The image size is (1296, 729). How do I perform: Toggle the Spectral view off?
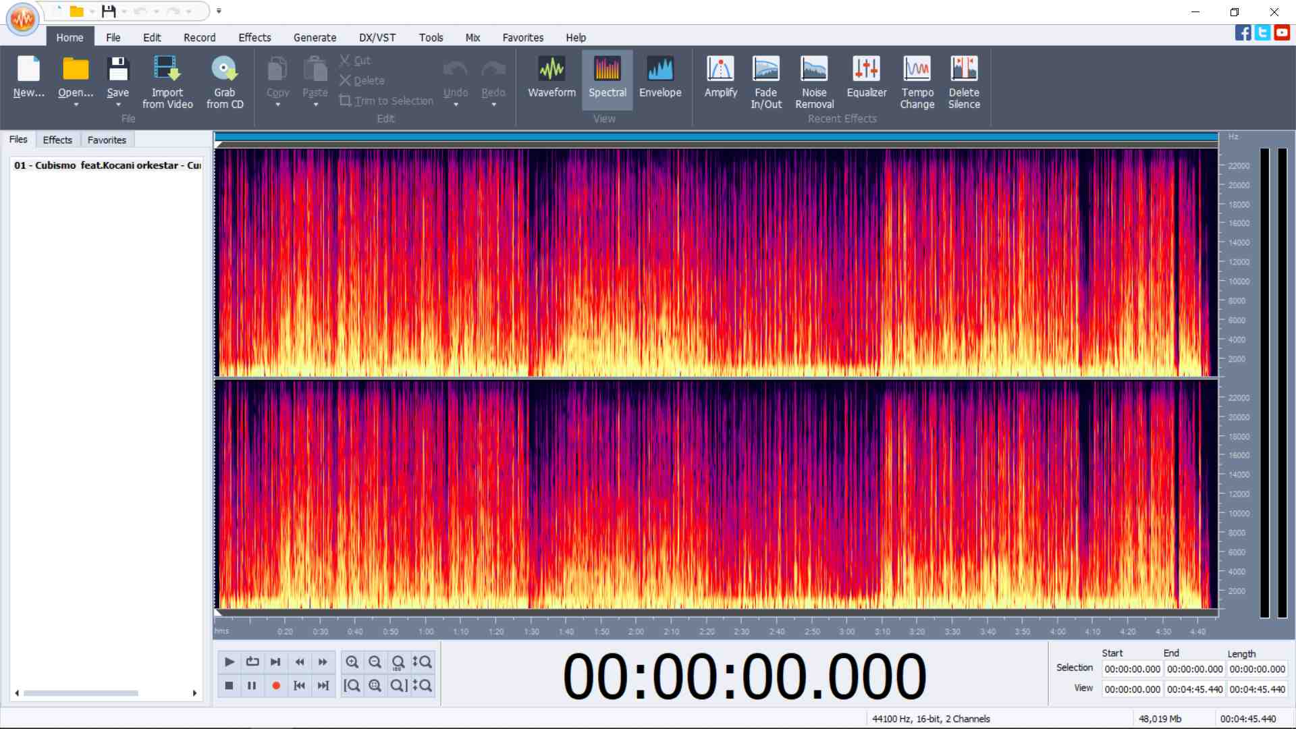[x=607, y=79]
